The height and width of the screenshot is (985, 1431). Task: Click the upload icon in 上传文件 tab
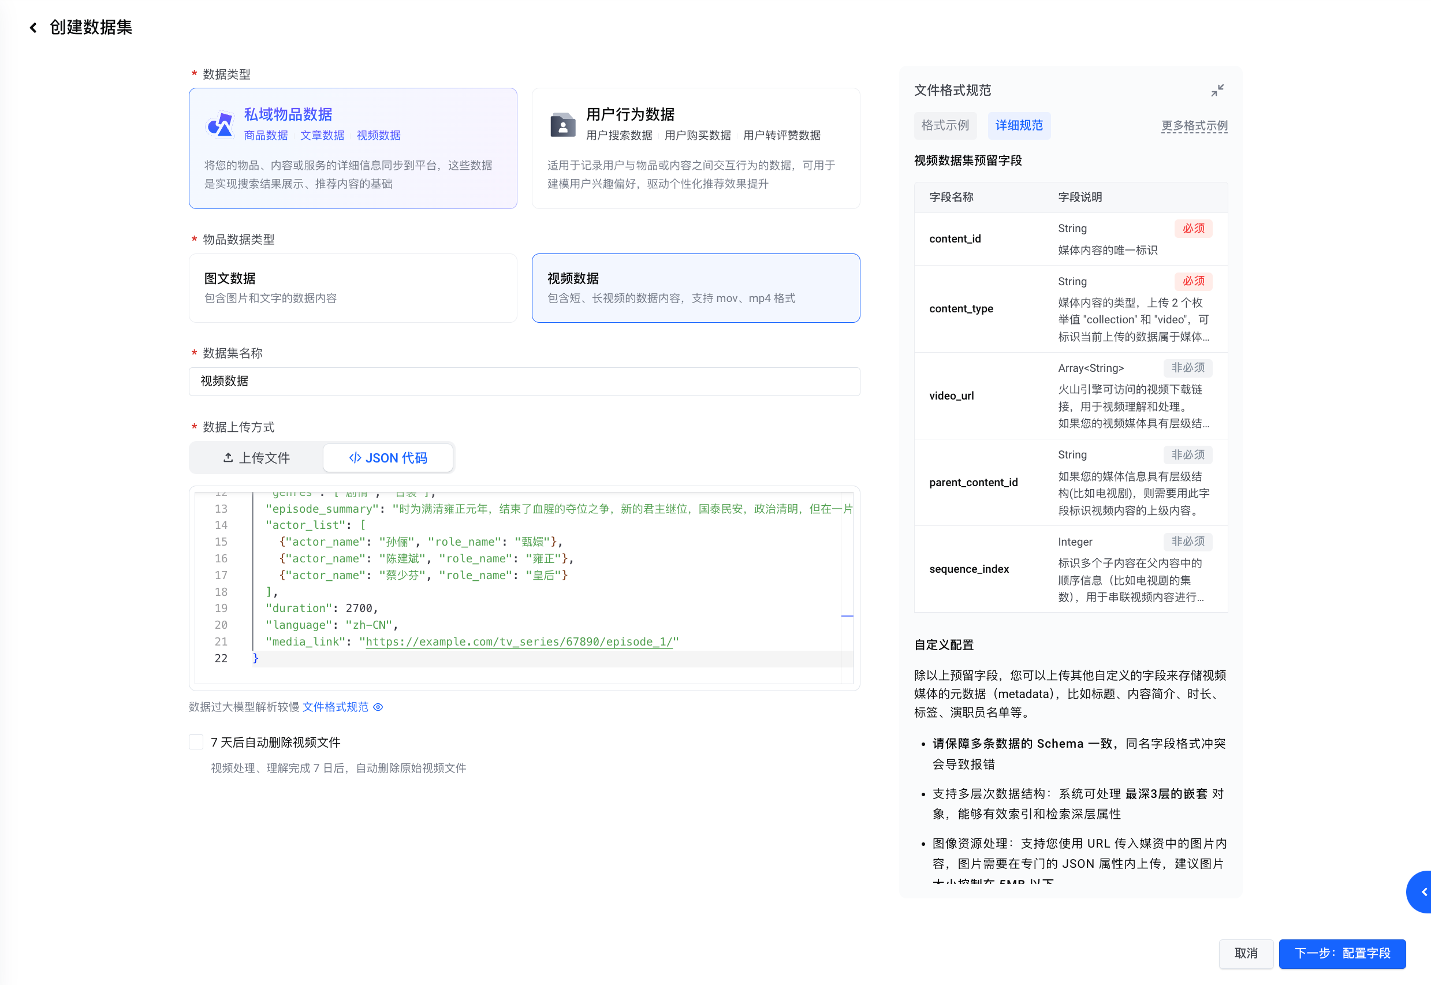tap(229, 457)
